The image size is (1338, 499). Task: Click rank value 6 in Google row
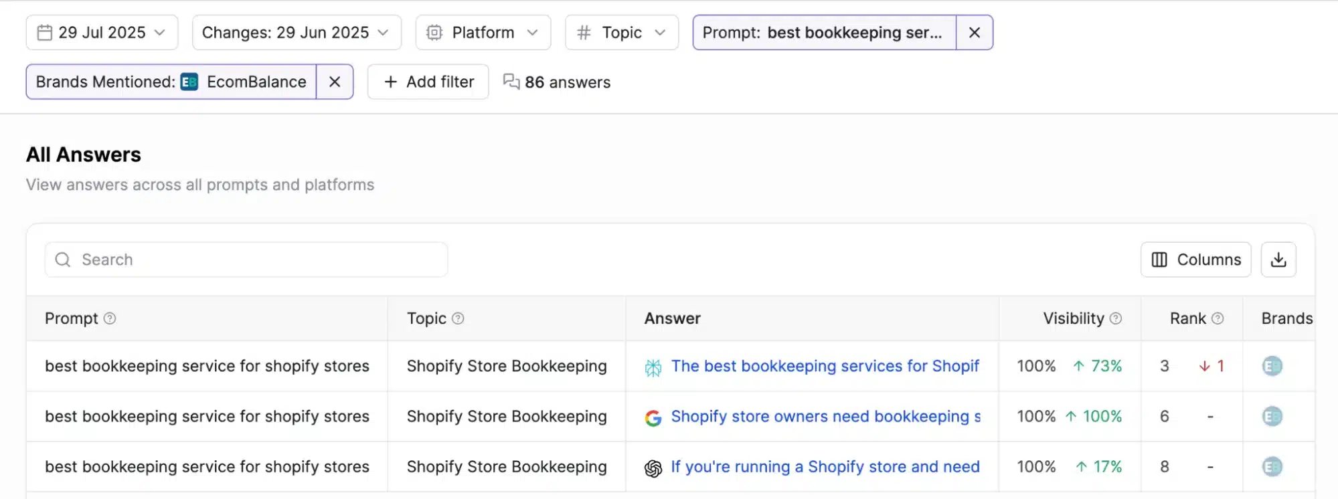[x=1165, y=416]
